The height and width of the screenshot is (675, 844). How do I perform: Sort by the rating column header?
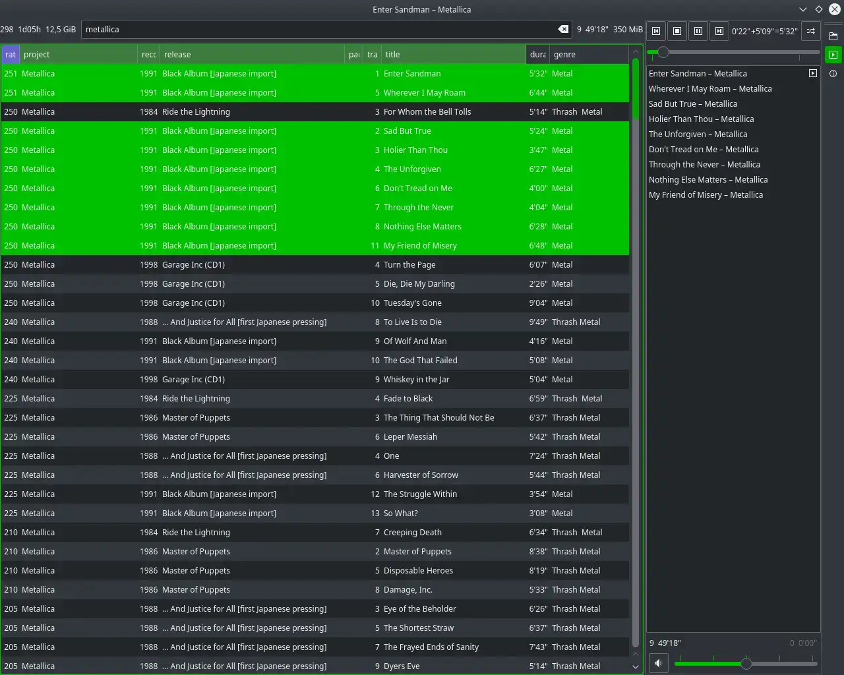pos(11,55)
